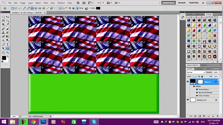
Task: Select the Path Selection tool
Action: [x=3, y=48]
